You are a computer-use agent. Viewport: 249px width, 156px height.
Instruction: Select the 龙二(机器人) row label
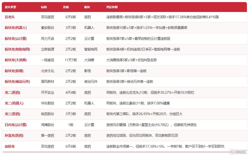14,103
